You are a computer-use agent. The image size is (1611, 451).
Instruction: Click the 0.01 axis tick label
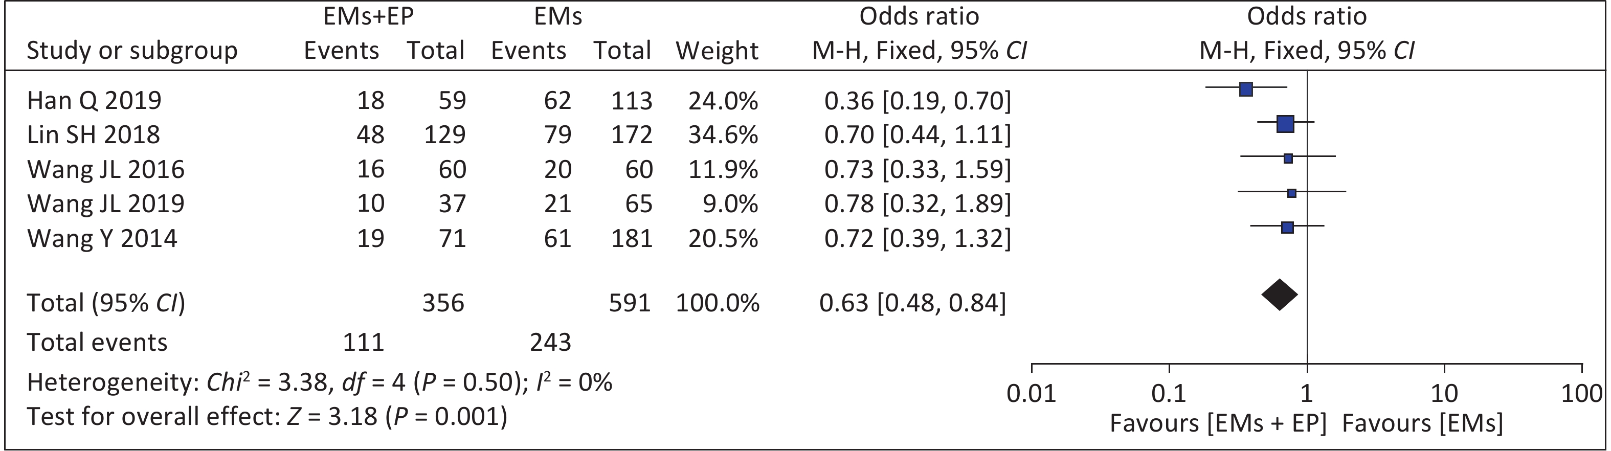click(x=1031, y=394)
